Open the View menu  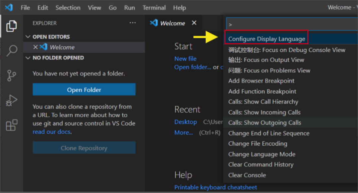coord(94,8)
